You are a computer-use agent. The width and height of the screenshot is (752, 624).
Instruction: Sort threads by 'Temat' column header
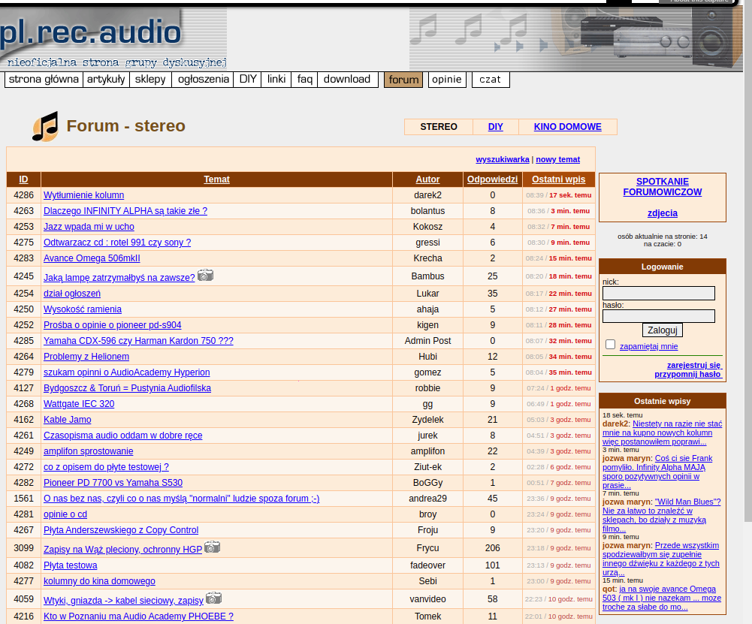[217, 179]
